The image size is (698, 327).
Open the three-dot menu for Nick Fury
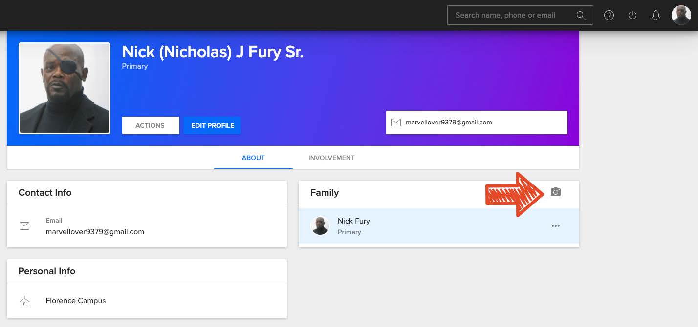[556, 226]
